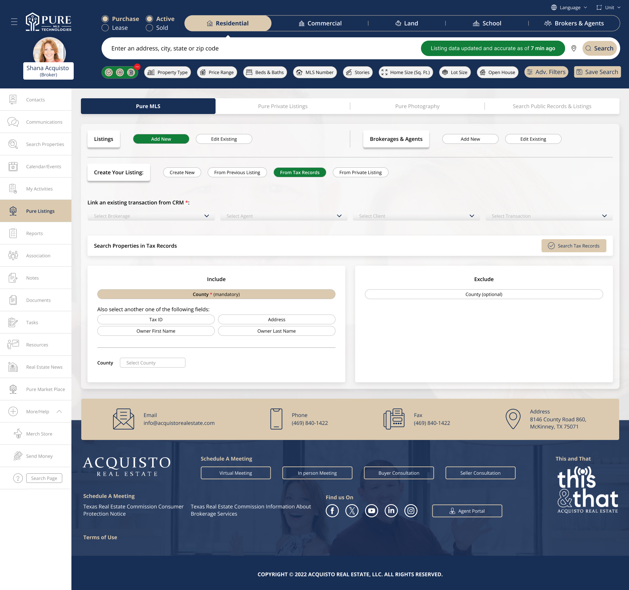Select the Purchase radio button
This screenshot has height=590, width=629.
point(105,19)
